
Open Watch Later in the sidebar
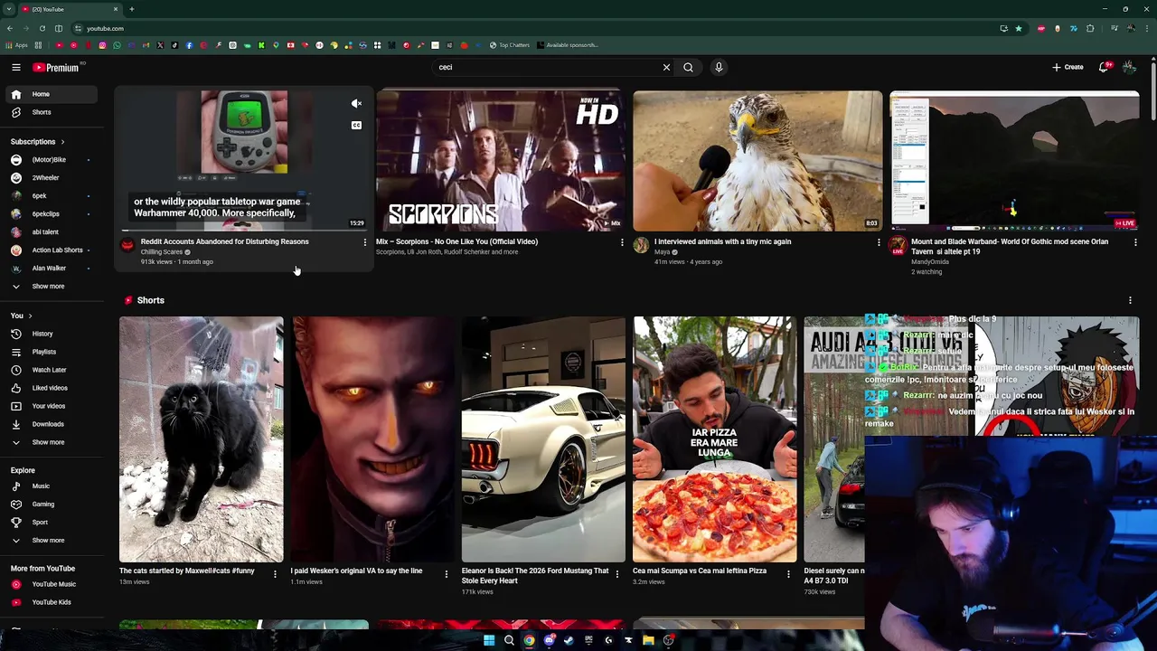pyautogui.click(x=51, y=370)
